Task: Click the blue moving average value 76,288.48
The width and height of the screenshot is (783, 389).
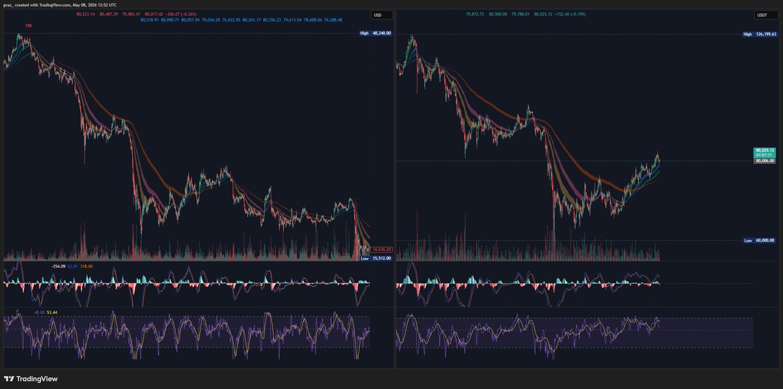Action: 332,20
